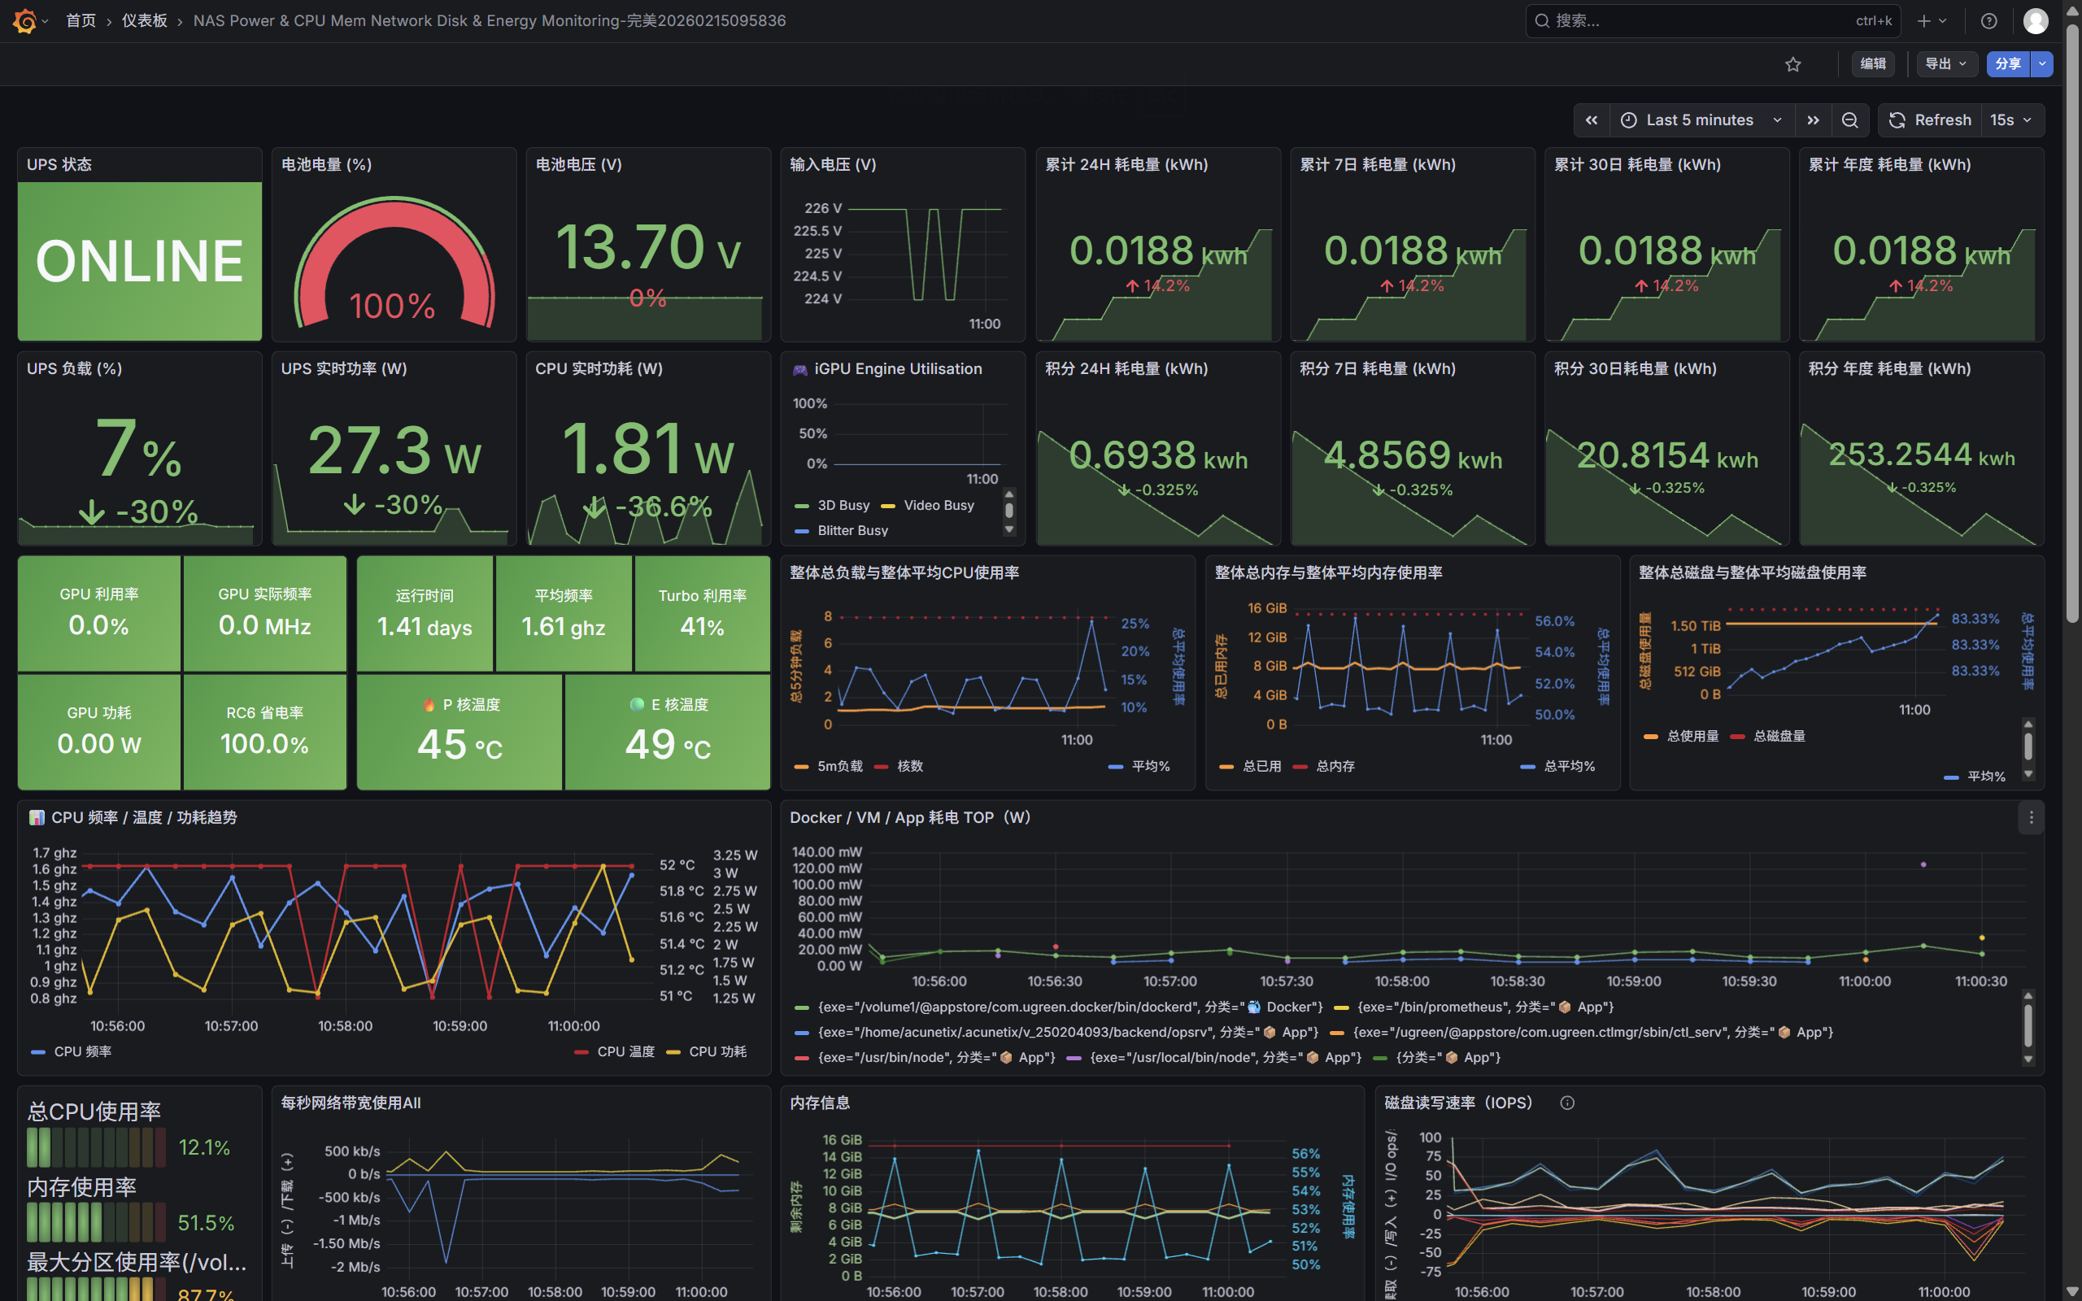Open the Last 5 minutes time picker
This screenshot has width=2082, height=1301.
point(1701,120)
